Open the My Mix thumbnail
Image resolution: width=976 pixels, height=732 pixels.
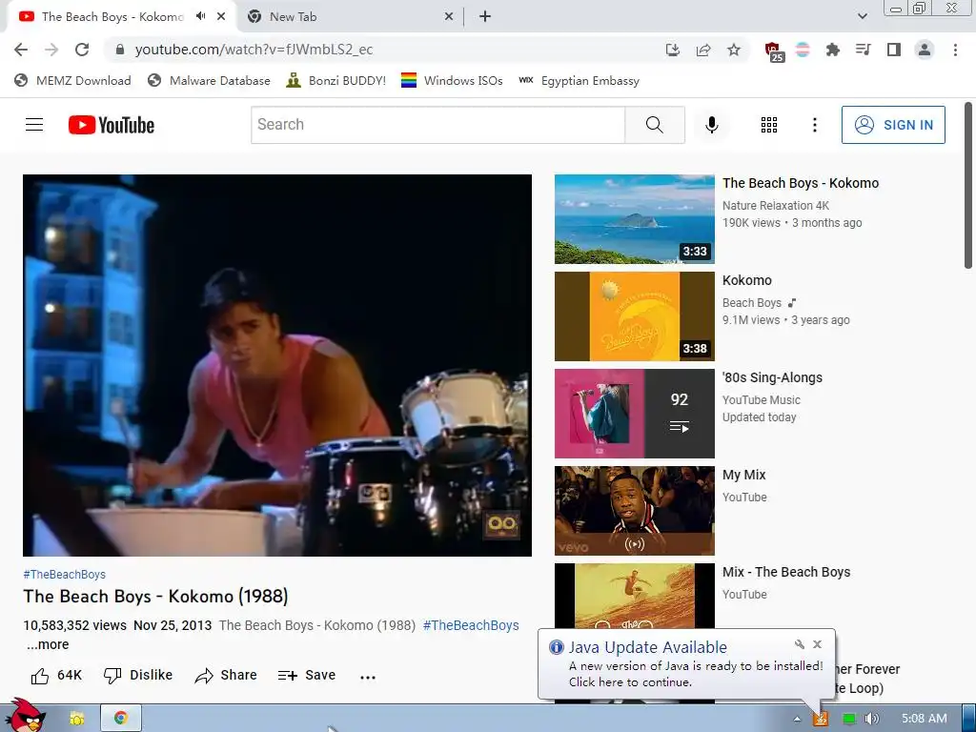click(634, 511)
